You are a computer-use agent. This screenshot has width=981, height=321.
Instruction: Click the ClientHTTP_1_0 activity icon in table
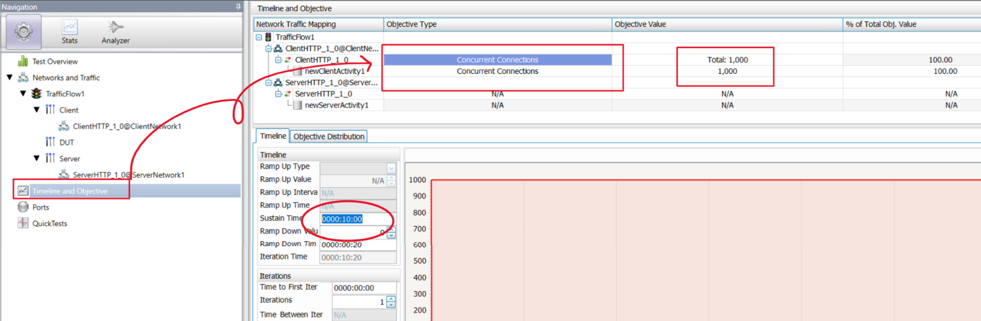click(x=288, y=60)
